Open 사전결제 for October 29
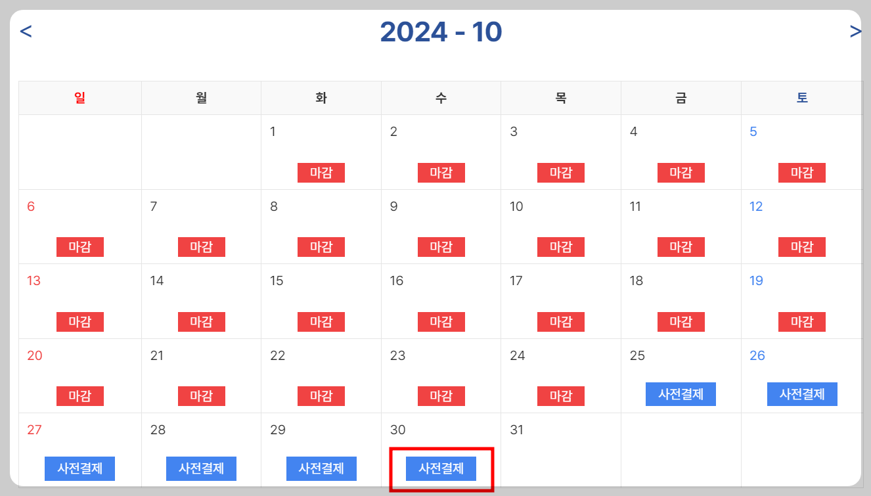Screen dimensions: 871x496 [321, 468]
